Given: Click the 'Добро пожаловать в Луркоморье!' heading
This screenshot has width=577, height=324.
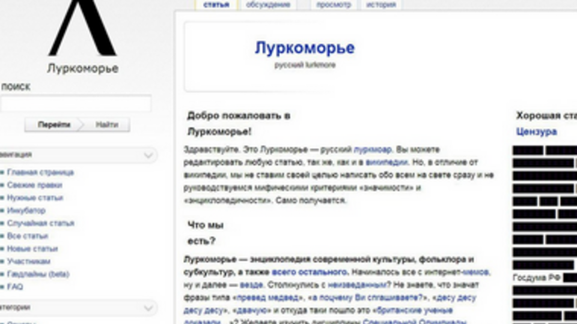Looking at the screenshot, I should pos(239,124).
